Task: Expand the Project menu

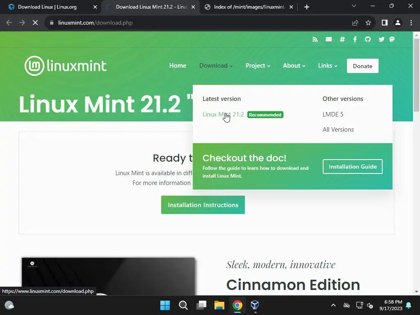Action: (258, 66)
